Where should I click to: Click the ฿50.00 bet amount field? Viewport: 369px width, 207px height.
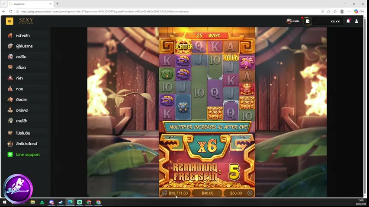tap(236, 193)
